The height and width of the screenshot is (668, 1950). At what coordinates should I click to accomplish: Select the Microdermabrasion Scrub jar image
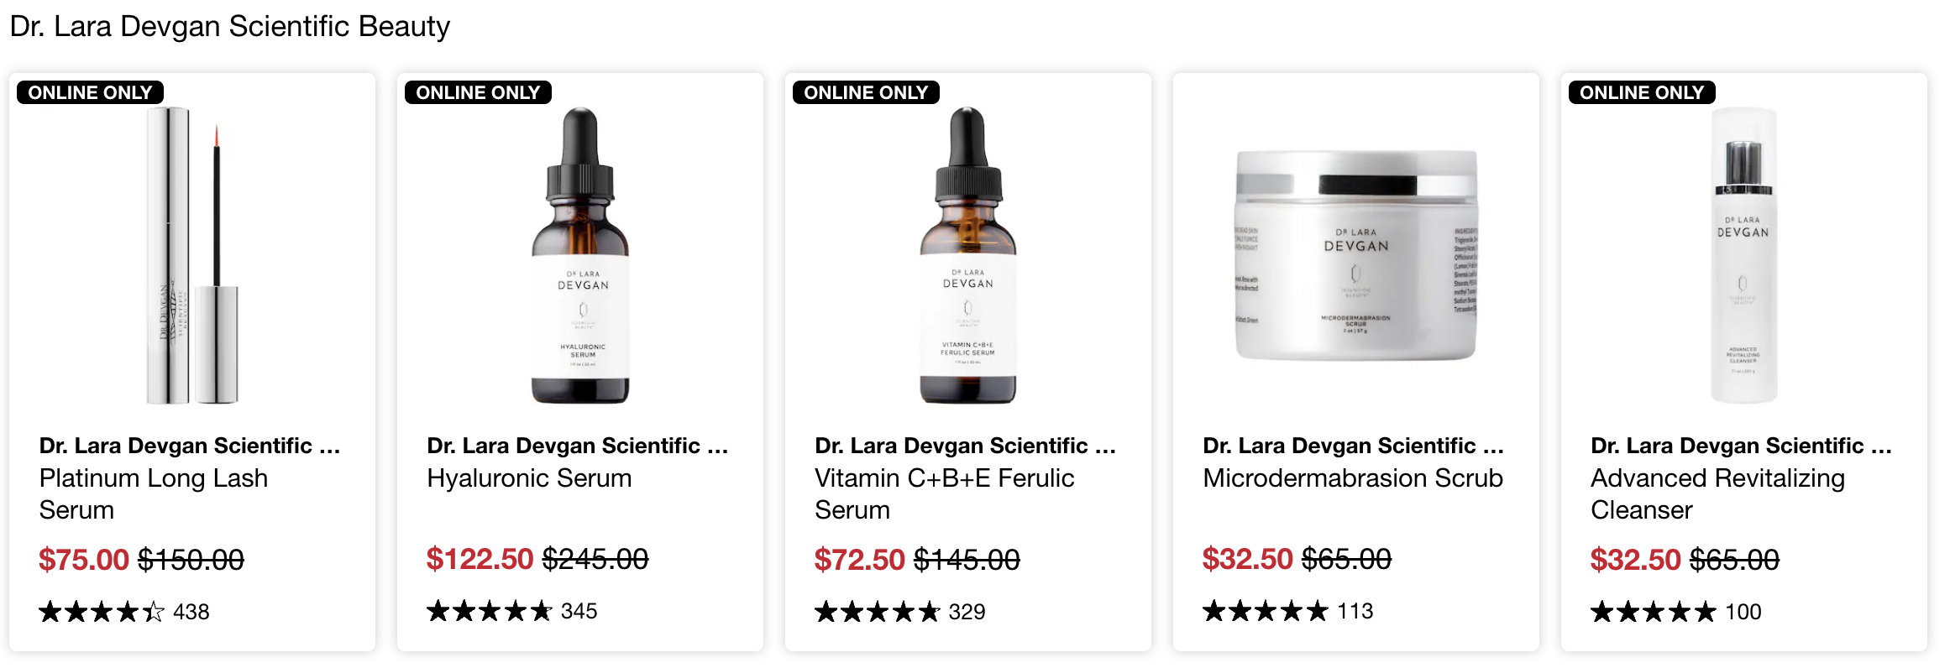click(x=1356, y=255)
